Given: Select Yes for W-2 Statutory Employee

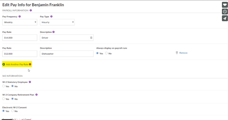Looking at the screenshot, I should (x=3, y=86).
